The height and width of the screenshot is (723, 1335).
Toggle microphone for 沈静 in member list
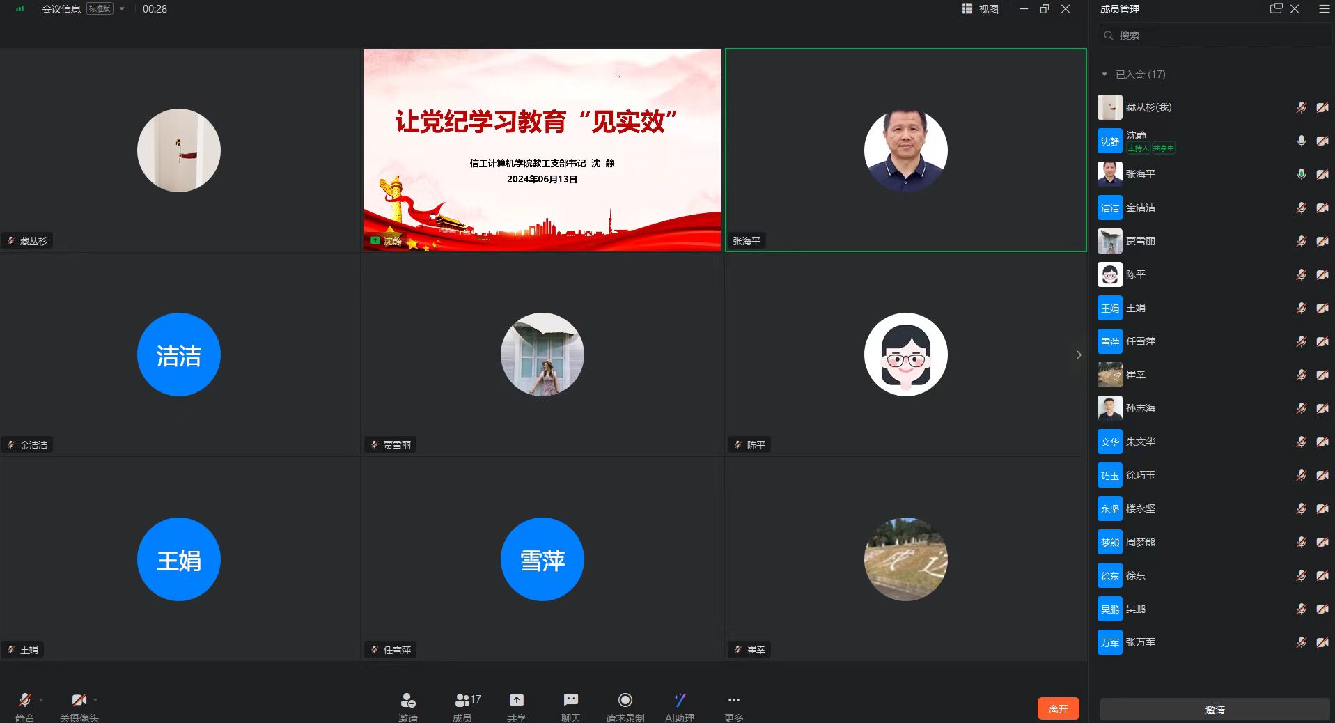pos(1301,141)
